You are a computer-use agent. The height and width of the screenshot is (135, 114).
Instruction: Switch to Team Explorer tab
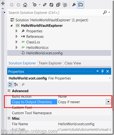[50, 63]
